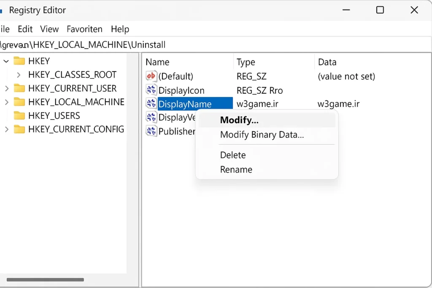Collapse the HKEY root node
Screen dimensions: 432x288
point(6,61)
